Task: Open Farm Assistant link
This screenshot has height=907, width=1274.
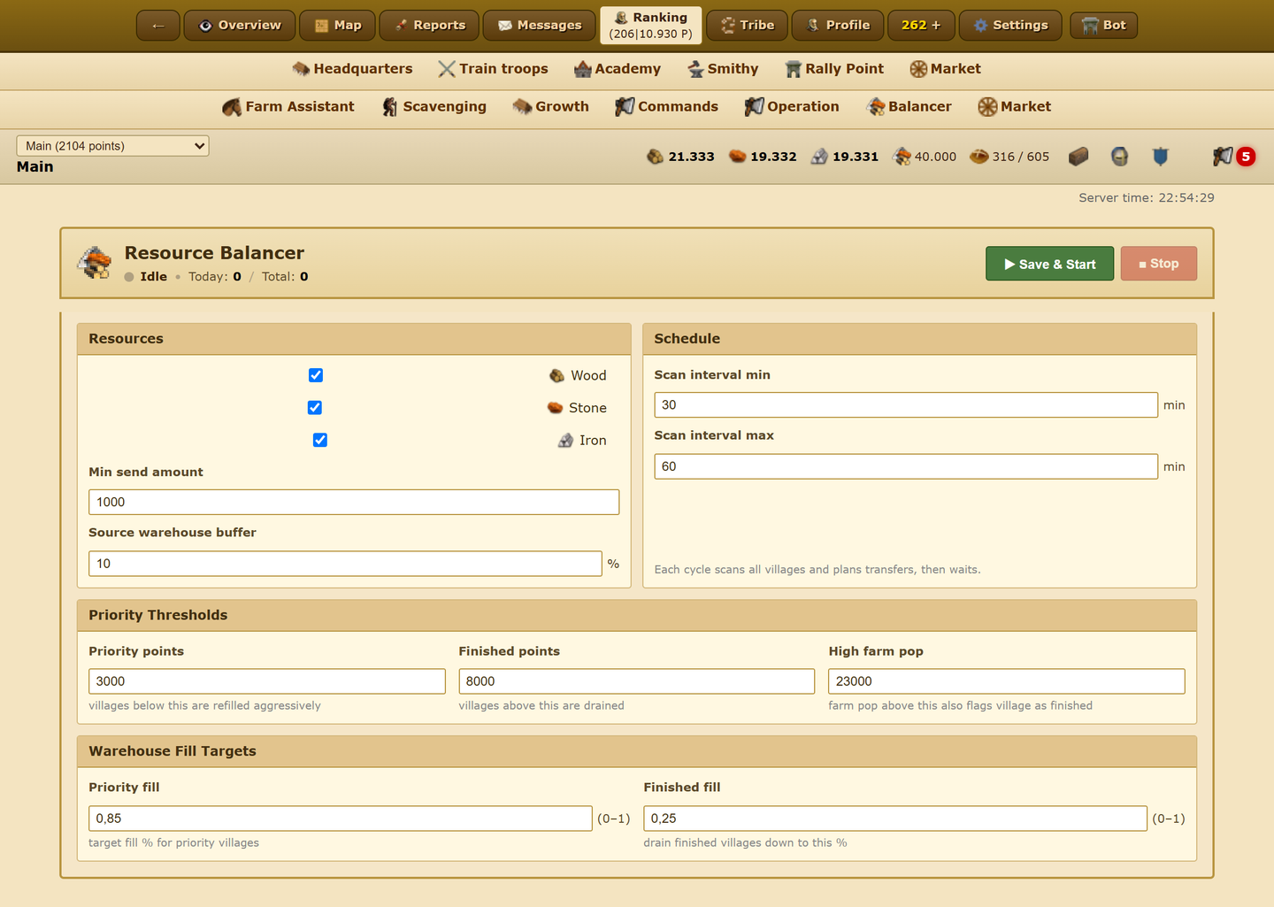Action: coord(288,107)
